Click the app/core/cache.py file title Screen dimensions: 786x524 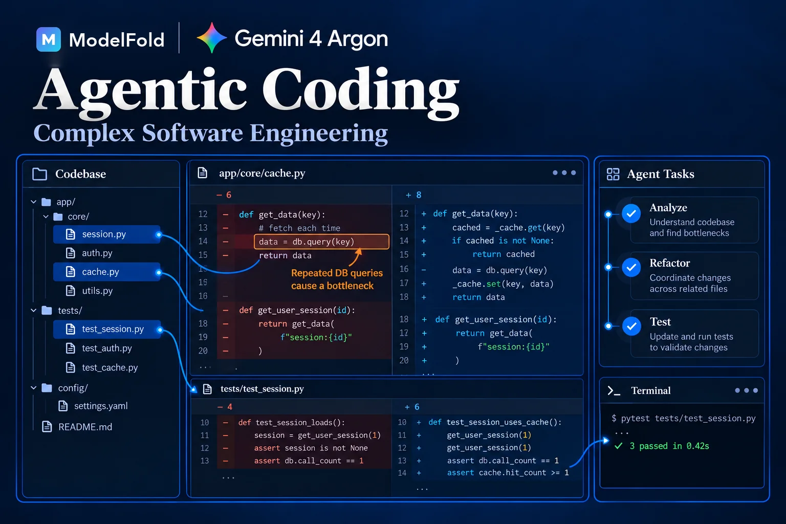(262, 173)
